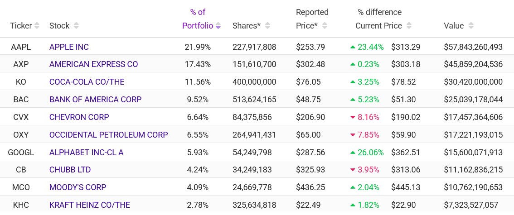
Task: Click the $59.90 current price
Action: tap(403, 135)
